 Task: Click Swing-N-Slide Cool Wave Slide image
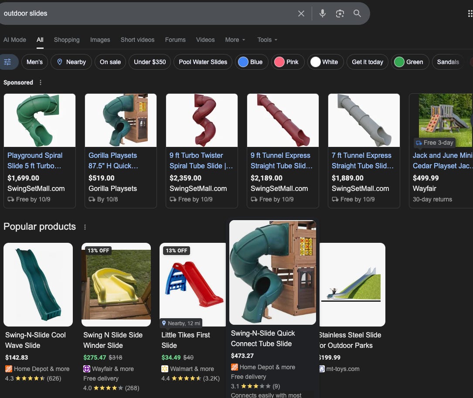coord(38,285)
